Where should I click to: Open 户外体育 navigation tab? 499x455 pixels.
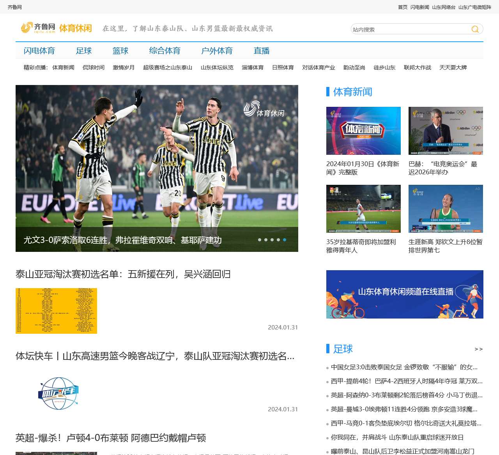pos(217,51)
